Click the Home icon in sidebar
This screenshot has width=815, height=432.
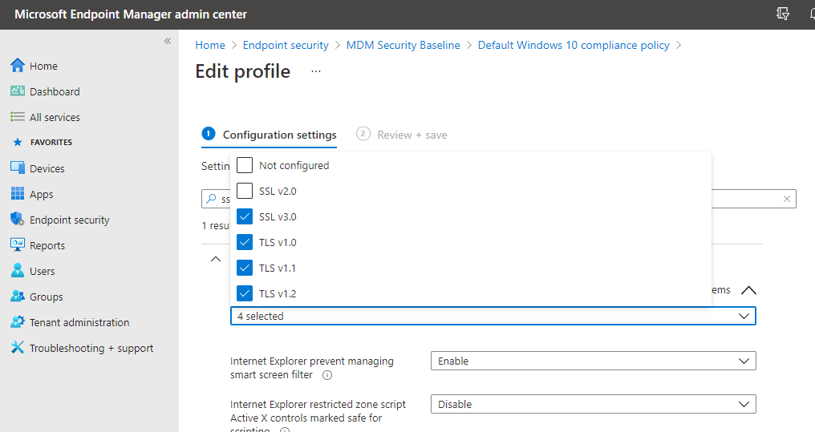pos(18,66)
